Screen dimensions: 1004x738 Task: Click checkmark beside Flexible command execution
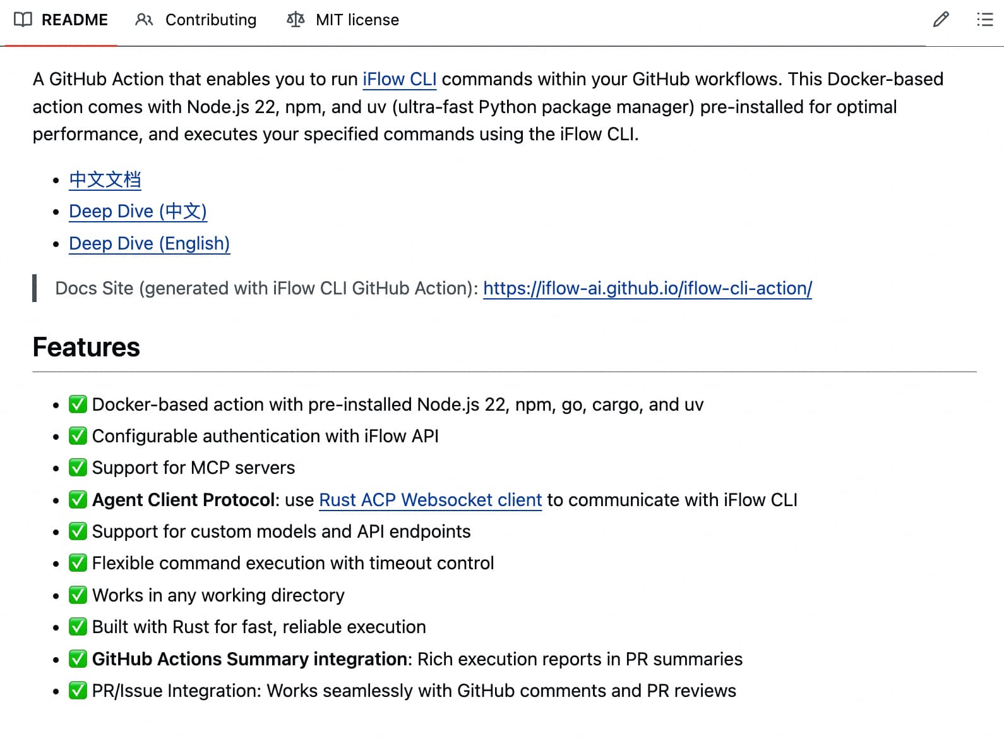click(78, 563)
